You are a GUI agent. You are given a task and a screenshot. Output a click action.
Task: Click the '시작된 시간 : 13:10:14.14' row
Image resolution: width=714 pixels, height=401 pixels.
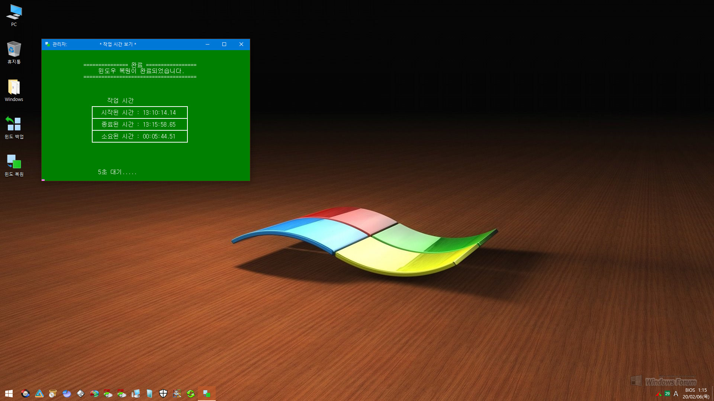tap(140, 113)
